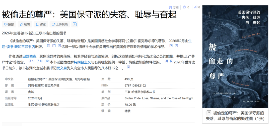Like the article with thumbs-up icon
This screenshot has width=271, height=126.
(184, 7)
